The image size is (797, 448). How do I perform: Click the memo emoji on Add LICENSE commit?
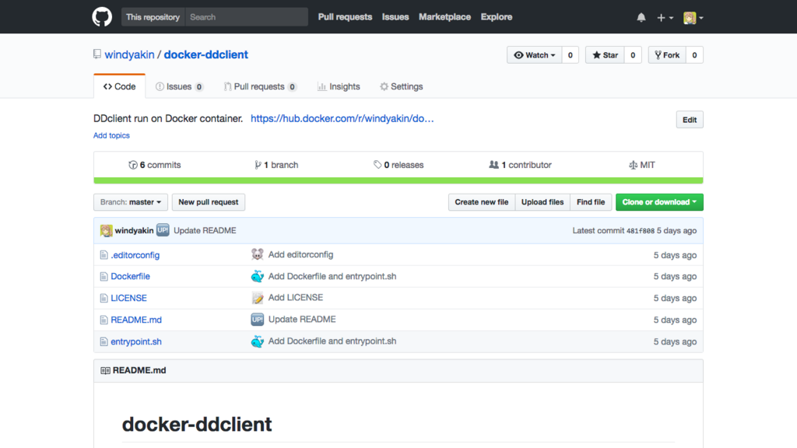(x=257, y=298)
